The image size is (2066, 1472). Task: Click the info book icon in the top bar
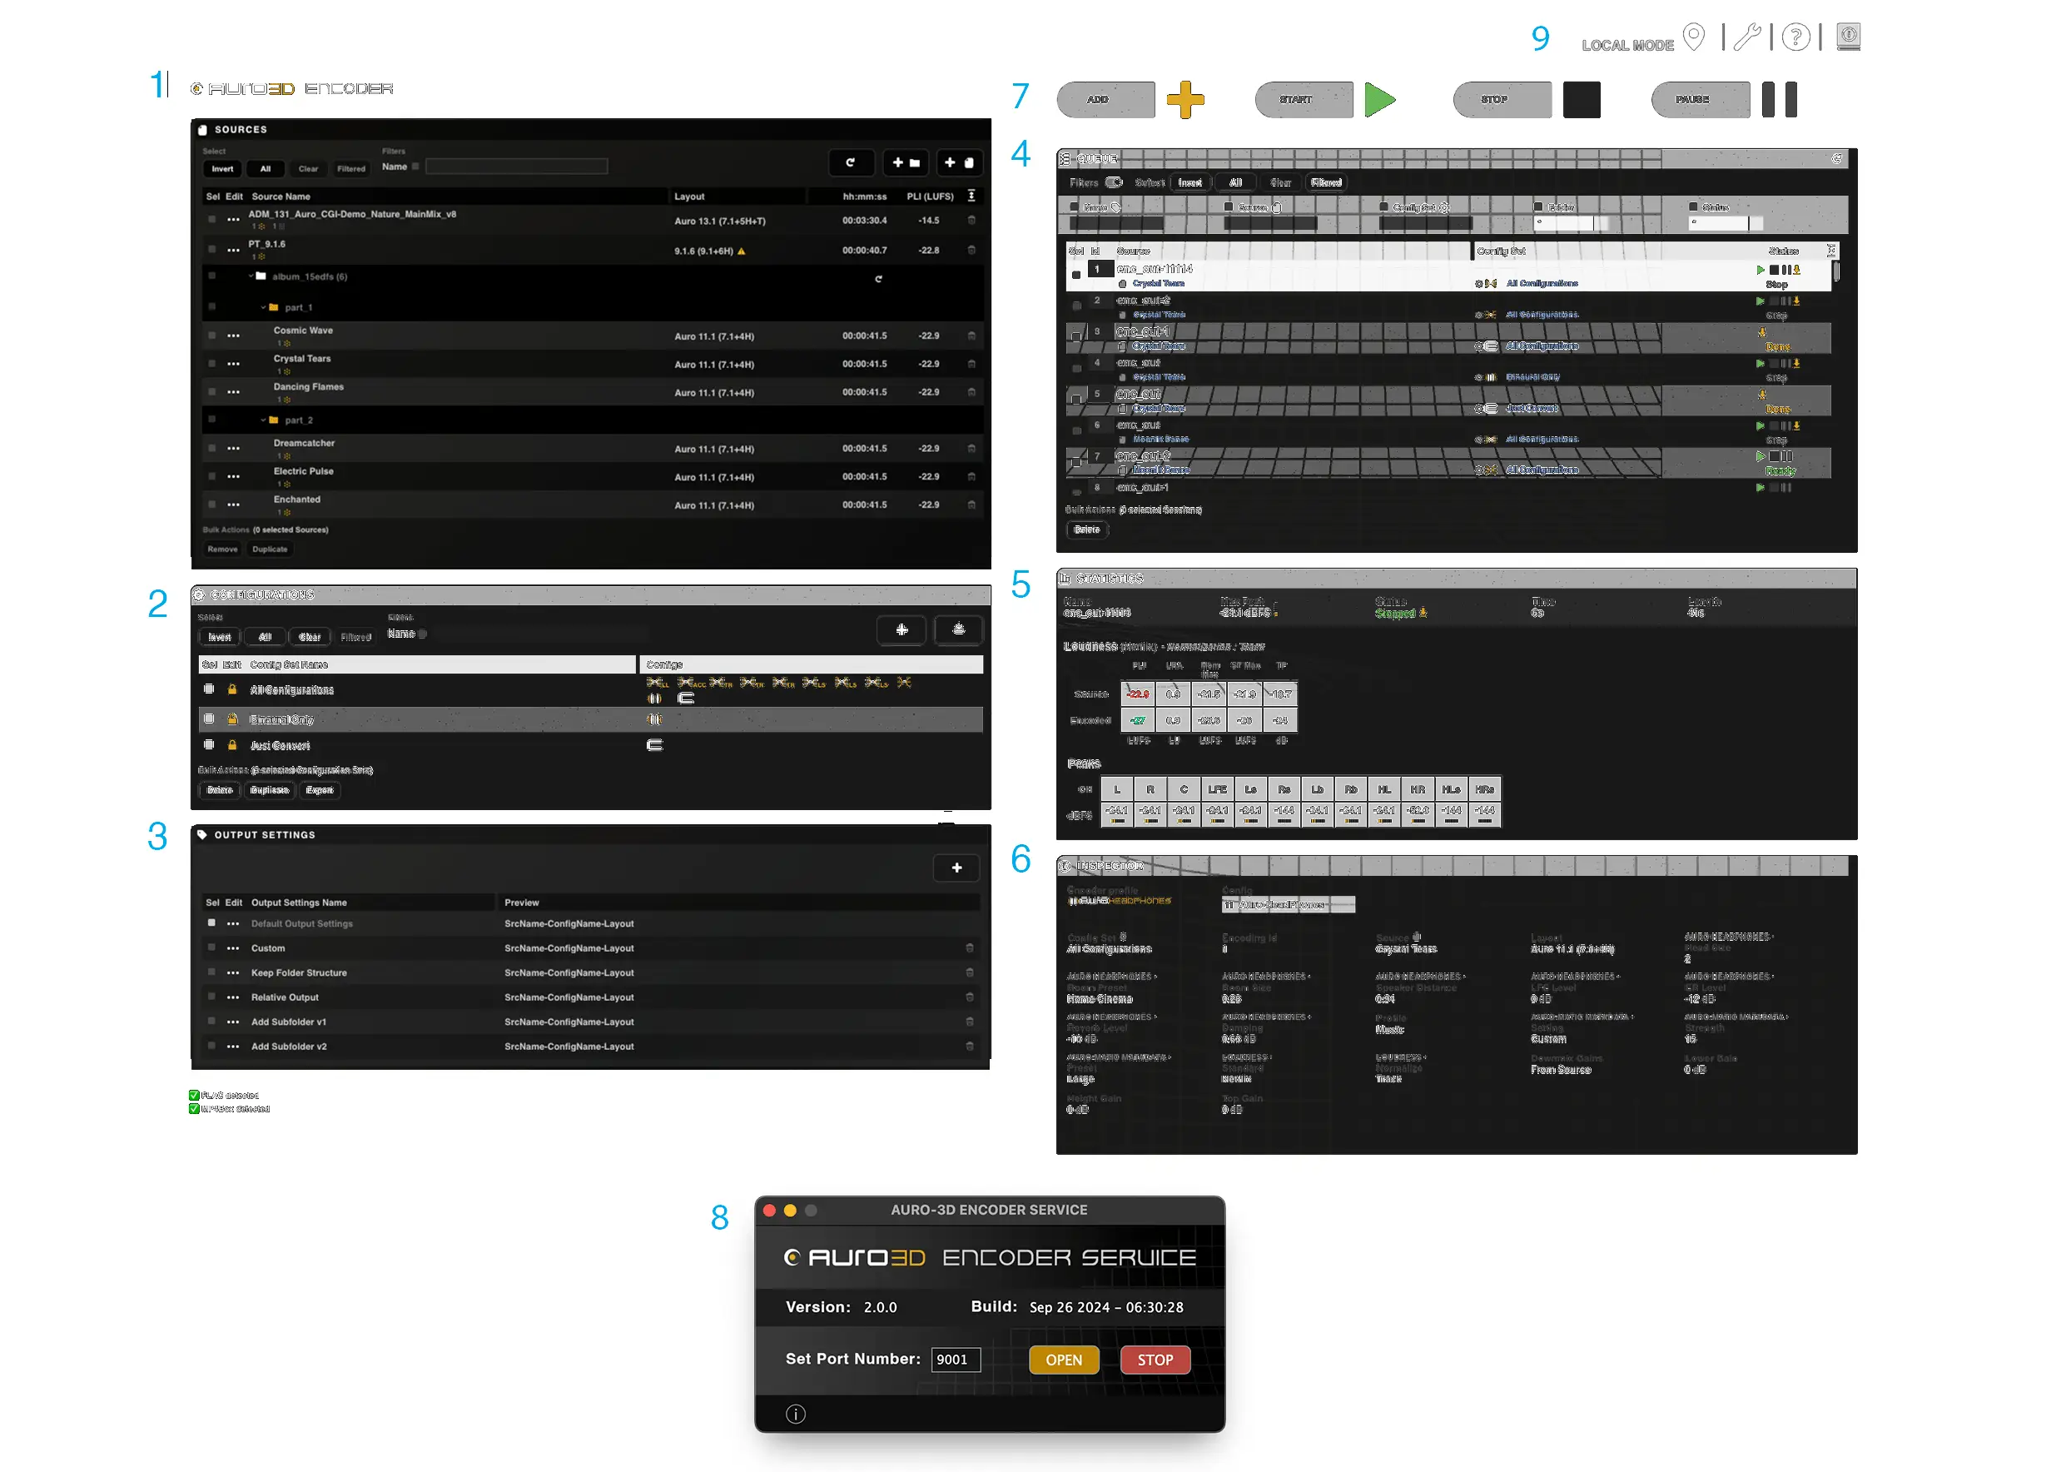pos(1849,37)
